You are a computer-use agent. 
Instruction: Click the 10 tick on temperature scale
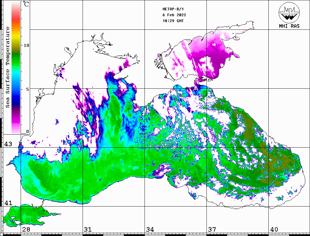pyautogui.click(x=26, y=45)
